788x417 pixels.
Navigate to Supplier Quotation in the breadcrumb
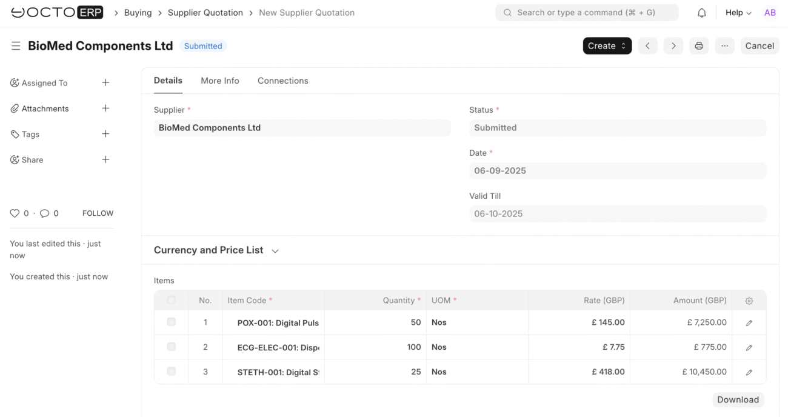[205, 13]
